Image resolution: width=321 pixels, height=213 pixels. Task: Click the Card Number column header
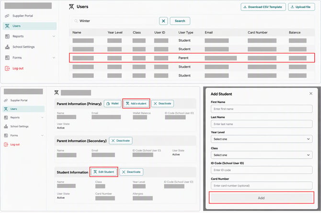coord(258,32)
